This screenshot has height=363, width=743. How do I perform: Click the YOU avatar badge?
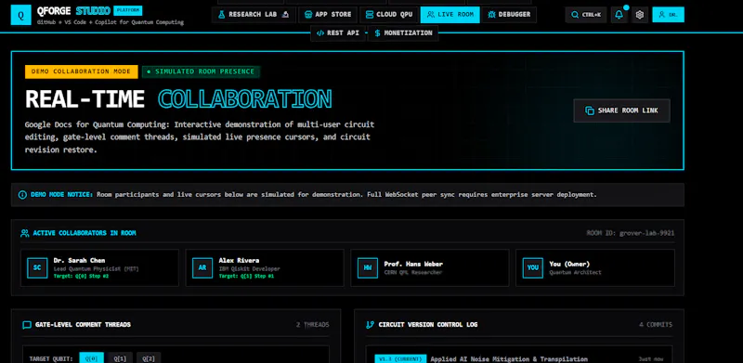(532, 267)
